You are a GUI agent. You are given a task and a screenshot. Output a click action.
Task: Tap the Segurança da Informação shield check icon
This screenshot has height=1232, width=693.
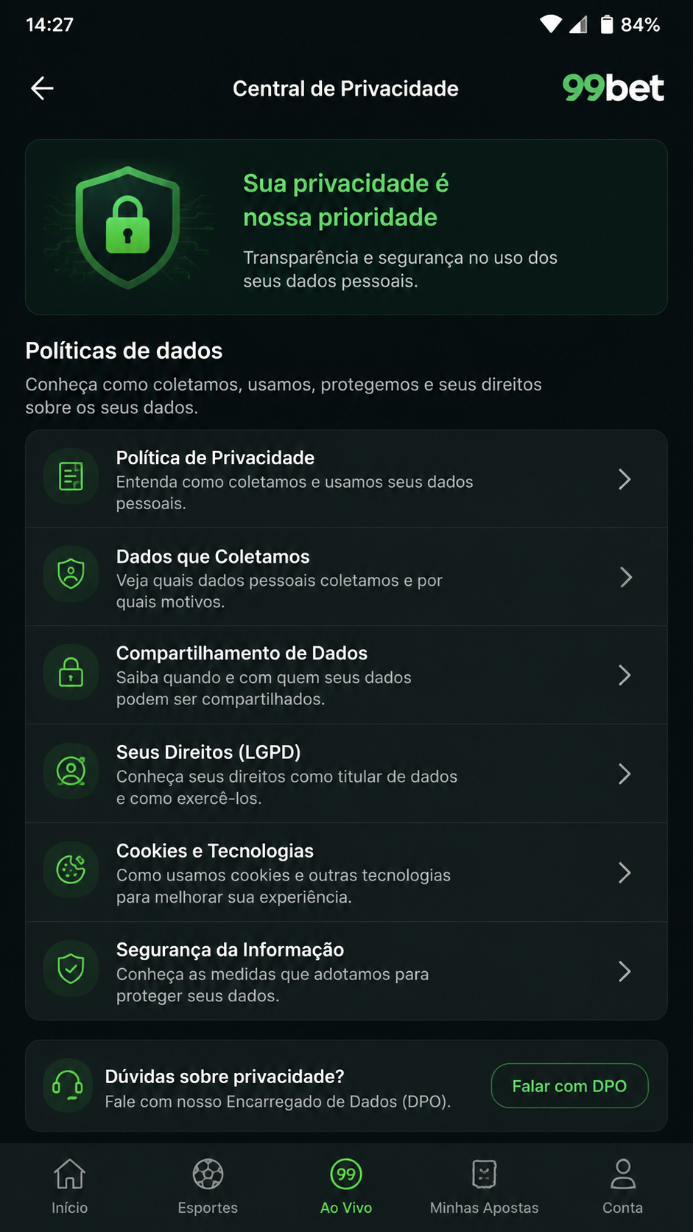click(x=71, y=968)
